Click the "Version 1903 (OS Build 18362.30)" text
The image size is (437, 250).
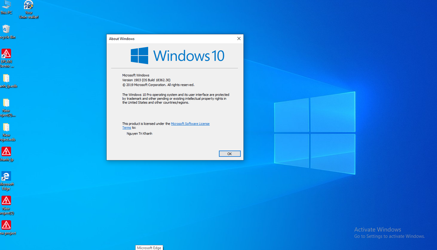click(x=146, y=80)
